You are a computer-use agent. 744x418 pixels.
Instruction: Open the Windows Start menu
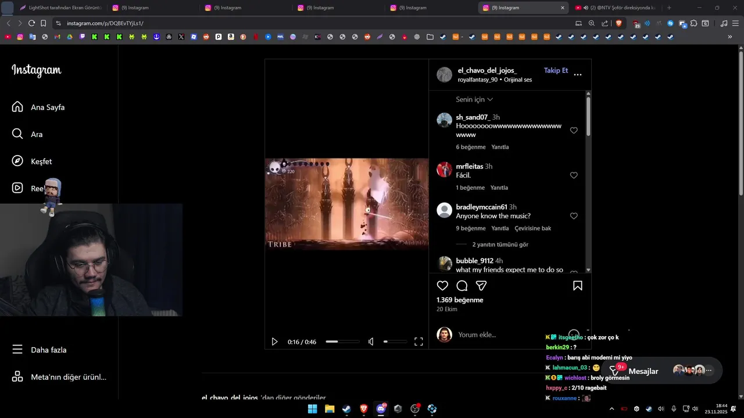(312, 409)
